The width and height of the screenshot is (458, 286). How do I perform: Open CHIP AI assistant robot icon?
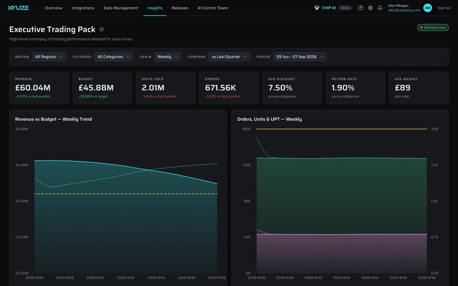317,8
